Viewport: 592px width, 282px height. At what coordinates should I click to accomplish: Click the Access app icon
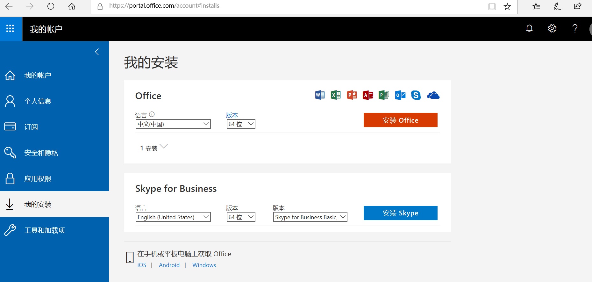[368, 95]
